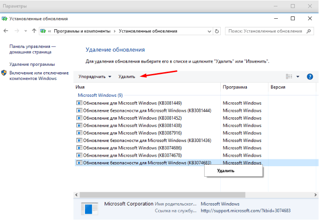The image size is (319, 221).
Task: Go up one level with the up arrow
Action: click(34, 31)
